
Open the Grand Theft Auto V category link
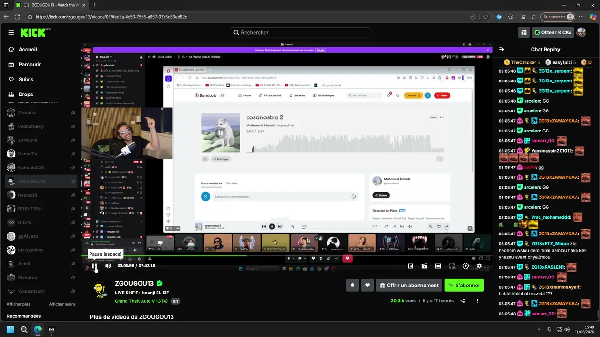point(141,301)
